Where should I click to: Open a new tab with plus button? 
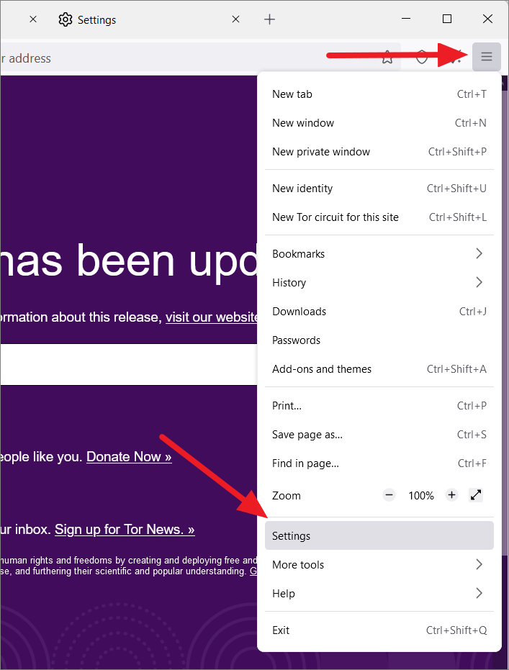click(270, 19)
